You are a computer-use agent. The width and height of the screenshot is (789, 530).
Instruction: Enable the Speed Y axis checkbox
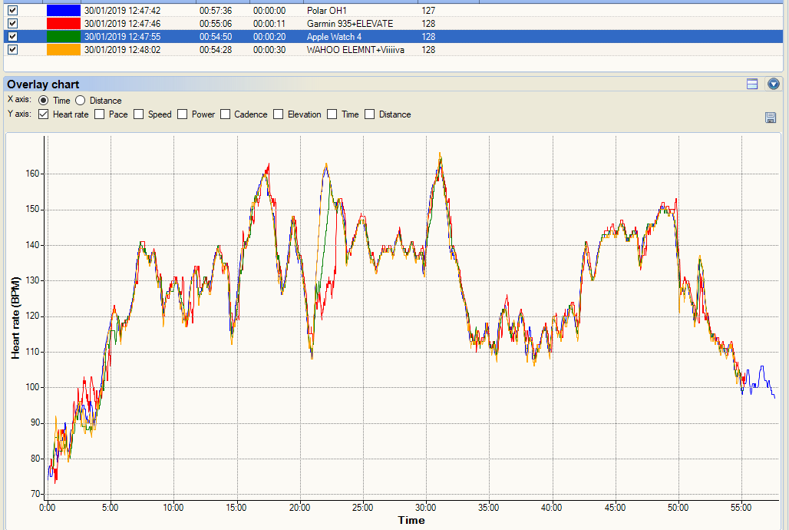tap(139, 114)
